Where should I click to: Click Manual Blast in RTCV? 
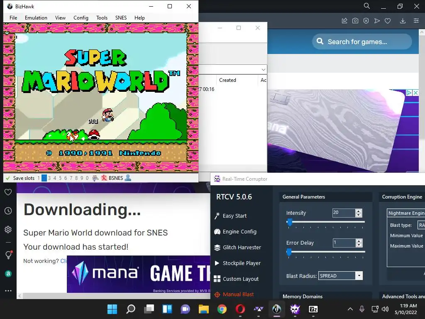(x=234, y=294)
